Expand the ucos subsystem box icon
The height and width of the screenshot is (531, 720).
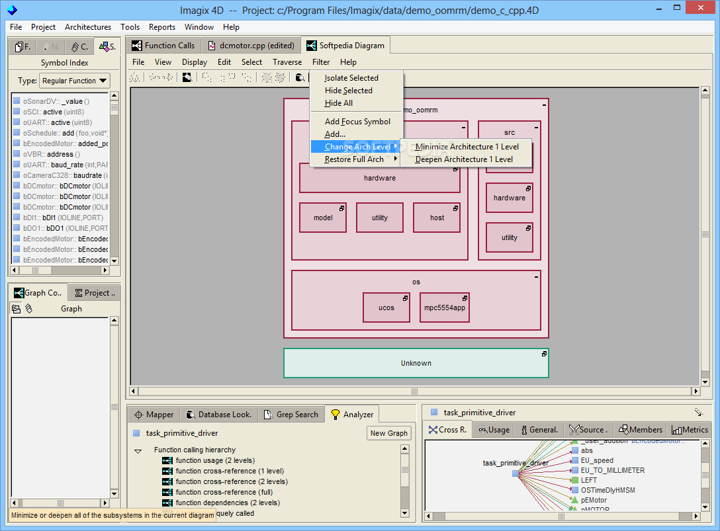(x=405, y=298)
